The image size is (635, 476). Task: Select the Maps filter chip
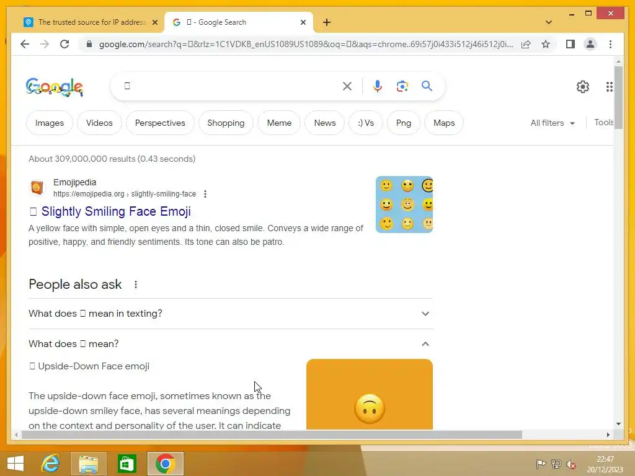[x=444, y=123]
